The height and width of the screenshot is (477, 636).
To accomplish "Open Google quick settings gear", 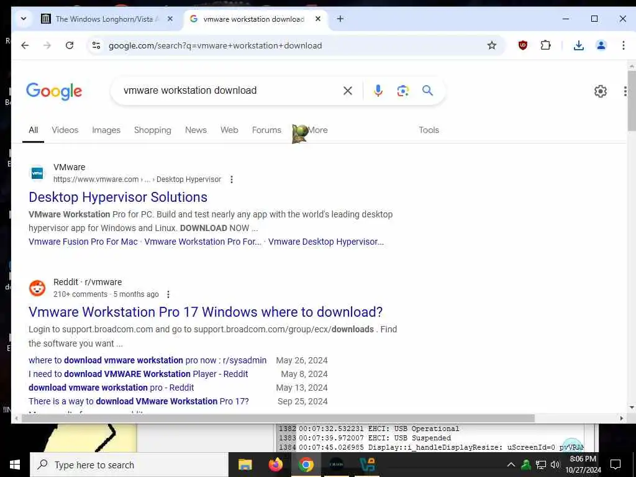I will [x=601, y=91].
